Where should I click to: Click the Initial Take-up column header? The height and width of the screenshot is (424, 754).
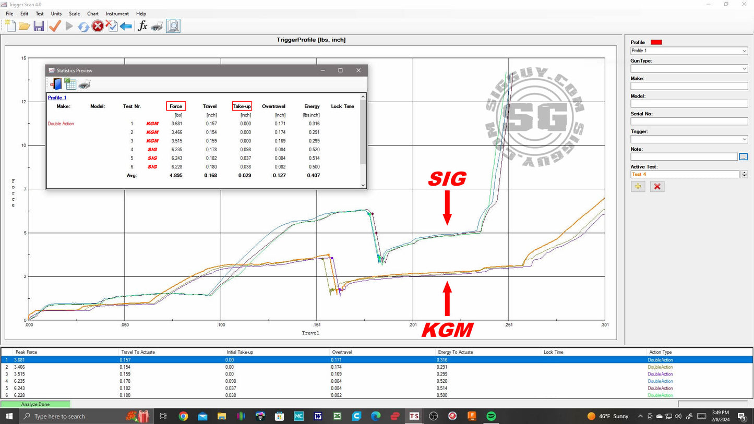277,352
